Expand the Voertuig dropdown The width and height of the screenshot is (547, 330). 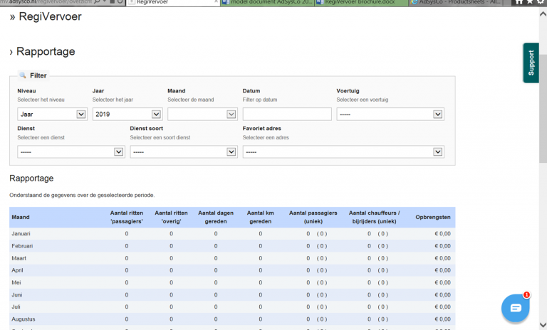pos(390,115)
